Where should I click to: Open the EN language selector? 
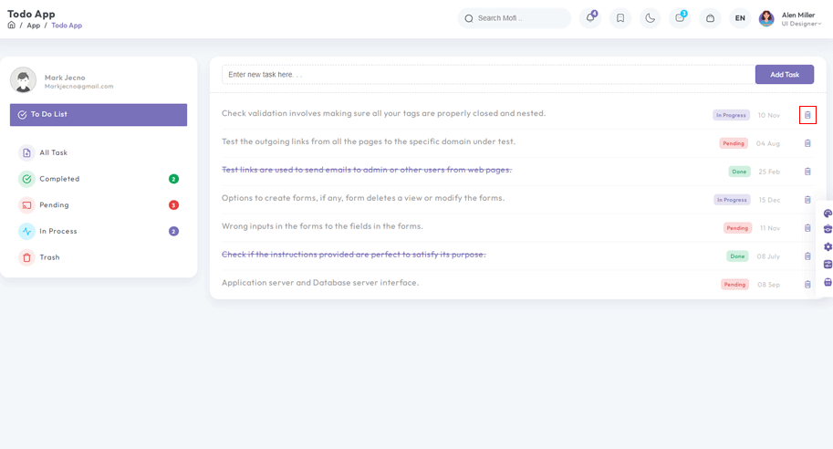click(x=740, y=18)
